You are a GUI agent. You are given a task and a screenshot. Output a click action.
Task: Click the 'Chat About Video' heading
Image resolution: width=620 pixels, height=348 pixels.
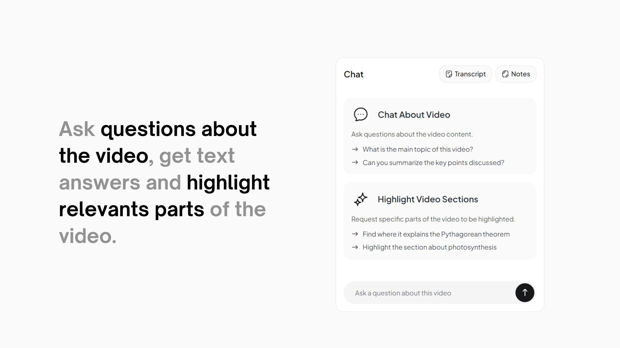coord(414,115)
